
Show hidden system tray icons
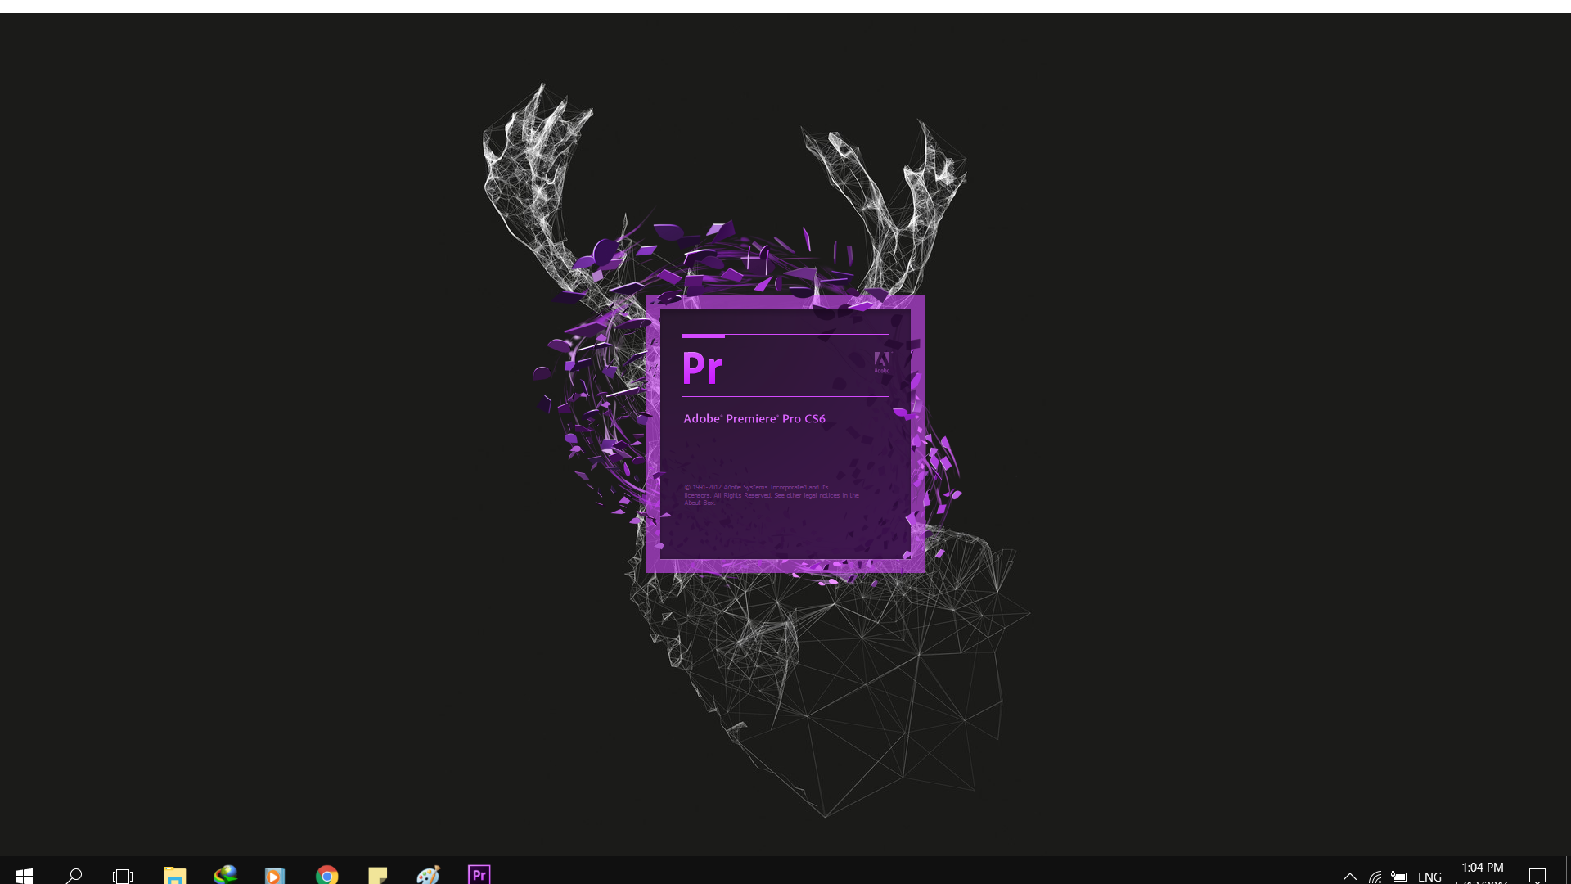[1350, 877]
